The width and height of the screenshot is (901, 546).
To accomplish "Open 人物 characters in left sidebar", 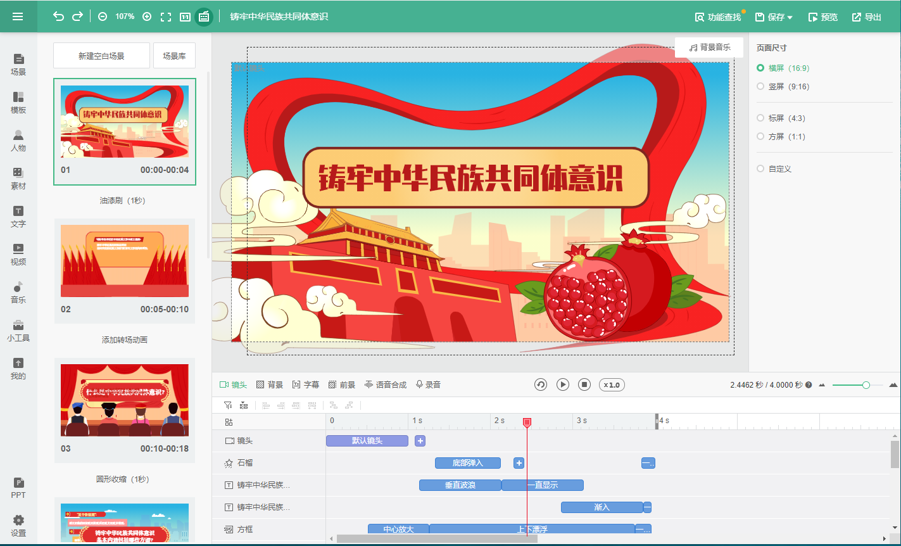I will click(18, 141).
